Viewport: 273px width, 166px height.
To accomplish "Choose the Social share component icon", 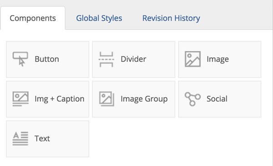I will pyautogui.click(x=192, y=99).
